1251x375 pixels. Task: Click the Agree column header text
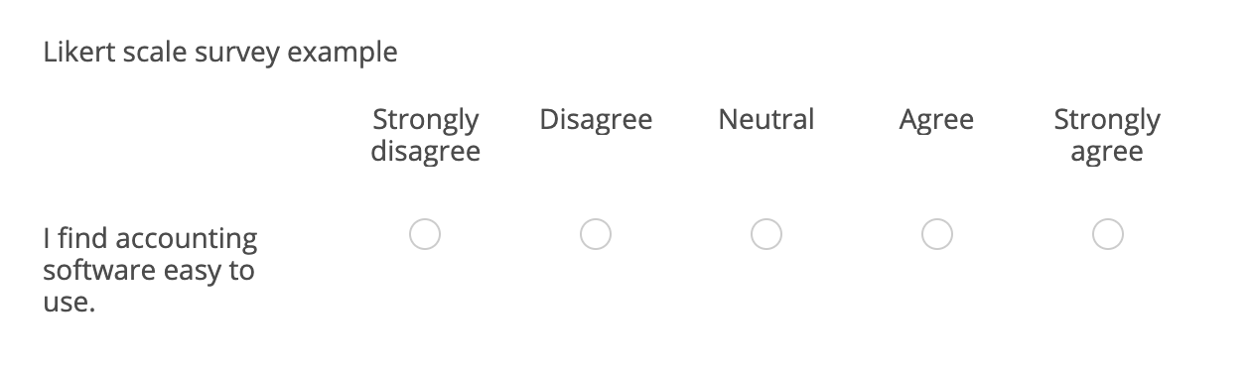pyautogui.click(x=937, y=122)
